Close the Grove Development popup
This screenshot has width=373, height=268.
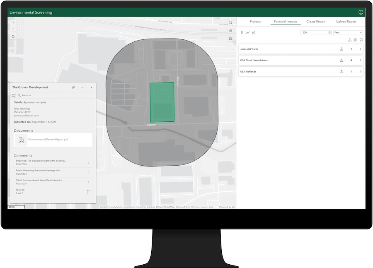(91, 87)
